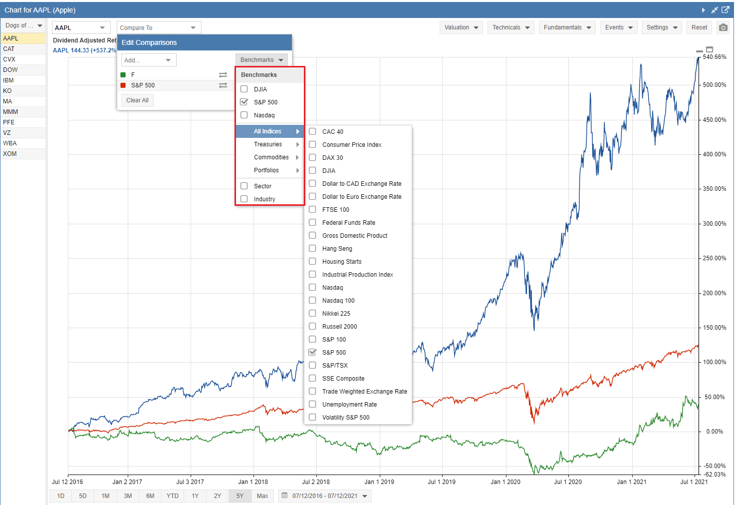Click the maximize chart panel icon

pos(710,49)
